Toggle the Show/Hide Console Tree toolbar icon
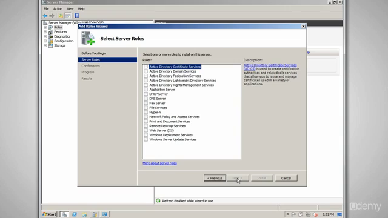This screenshot has width=388, height=218. pos(68,16)
